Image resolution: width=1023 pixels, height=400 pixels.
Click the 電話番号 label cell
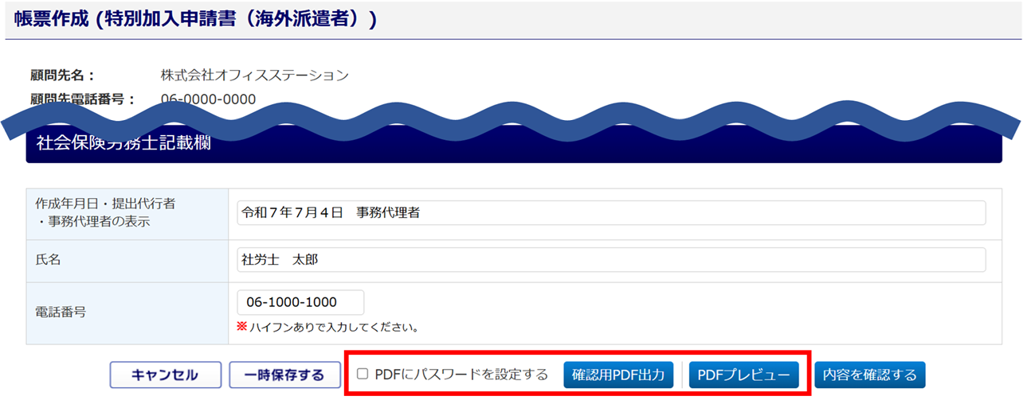pos(127,313)
